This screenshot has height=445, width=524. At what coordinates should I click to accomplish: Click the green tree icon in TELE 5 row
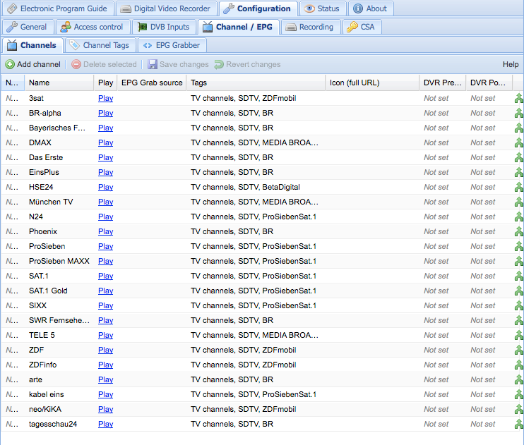[518, 335]
